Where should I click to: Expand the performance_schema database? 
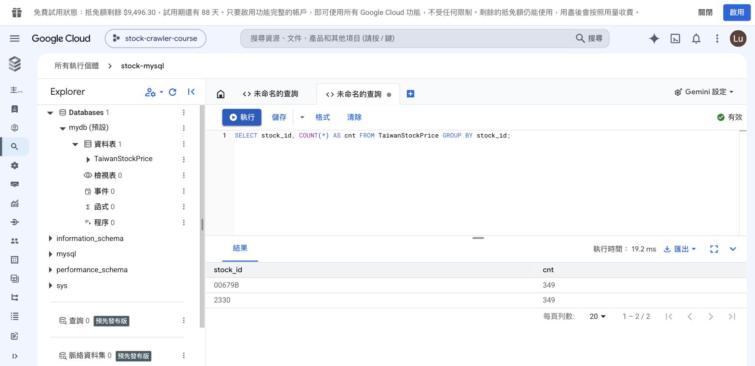point(51,270)
